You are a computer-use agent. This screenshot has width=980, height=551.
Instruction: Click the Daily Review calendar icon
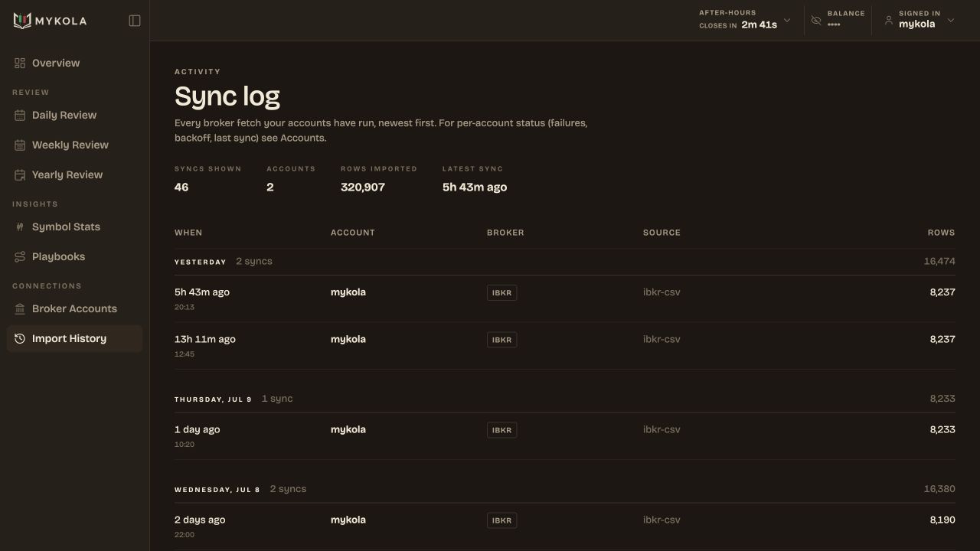(x=20, y=115)
